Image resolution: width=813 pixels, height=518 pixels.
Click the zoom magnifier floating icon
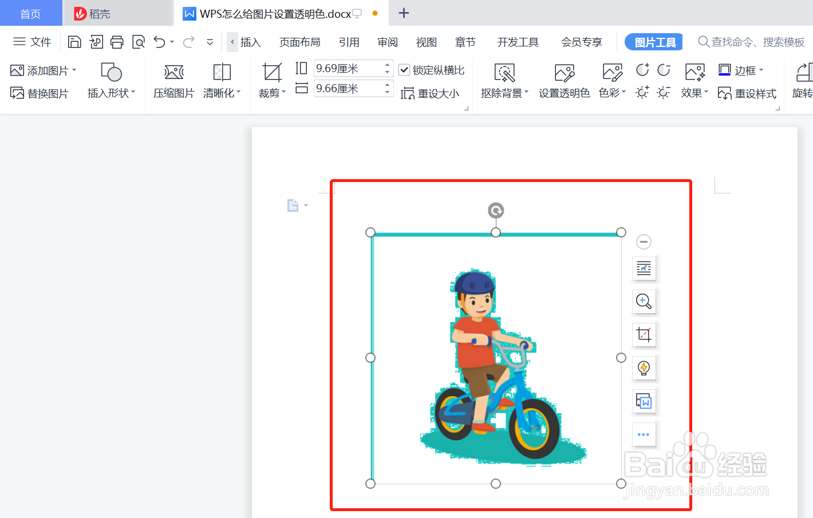(x=644, y=301)
